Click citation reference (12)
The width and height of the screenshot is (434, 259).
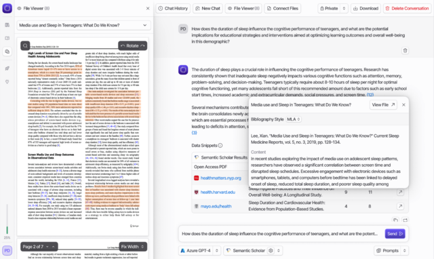370,95
